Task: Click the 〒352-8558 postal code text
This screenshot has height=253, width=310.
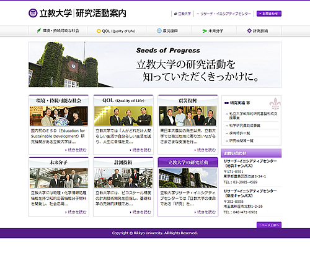Action: coord(234,202)
